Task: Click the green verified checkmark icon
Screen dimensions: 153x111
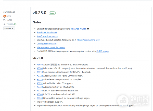Action: coord(15,24)
